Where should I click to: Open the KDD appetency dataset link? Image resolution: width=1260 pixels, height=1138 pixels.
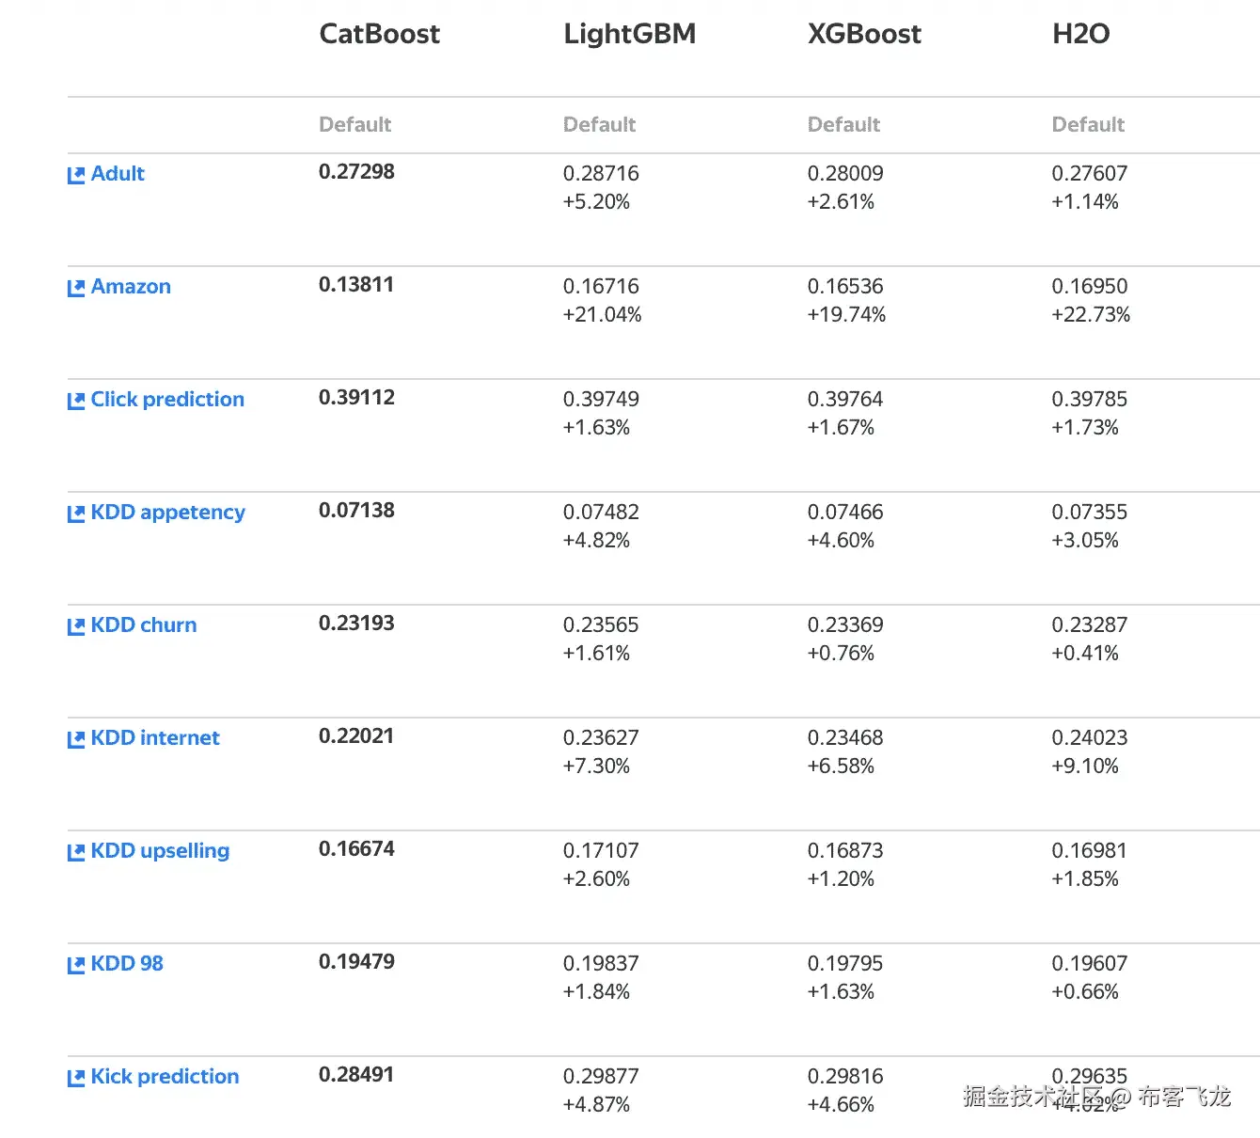point(167,513)
